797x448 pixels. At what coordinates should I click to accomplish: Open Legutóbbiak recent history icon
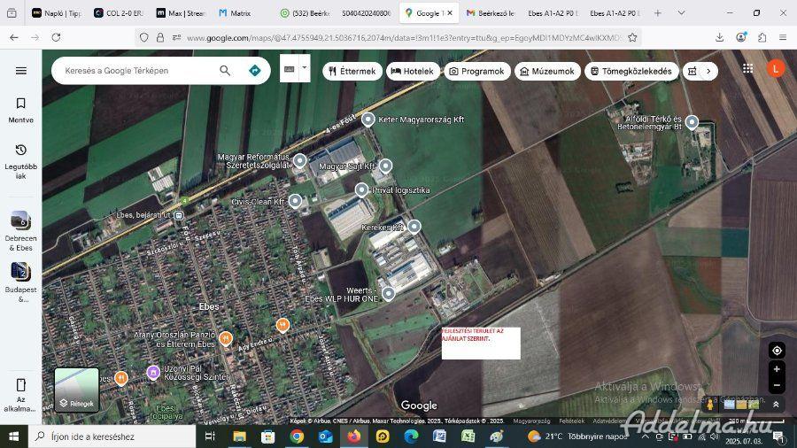coord(21,151)
